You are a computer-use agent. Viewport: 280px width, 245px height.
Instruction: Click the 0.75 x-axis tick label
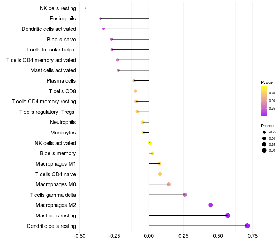pos(253,236)
